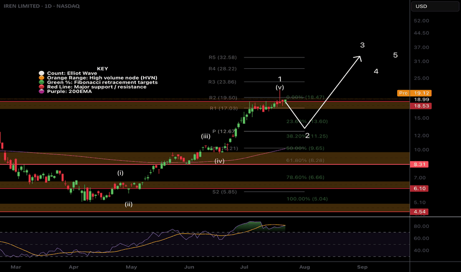Click the Aug date on time axis
The width and height of the screenshot is (461, 272).
[305, 267]
